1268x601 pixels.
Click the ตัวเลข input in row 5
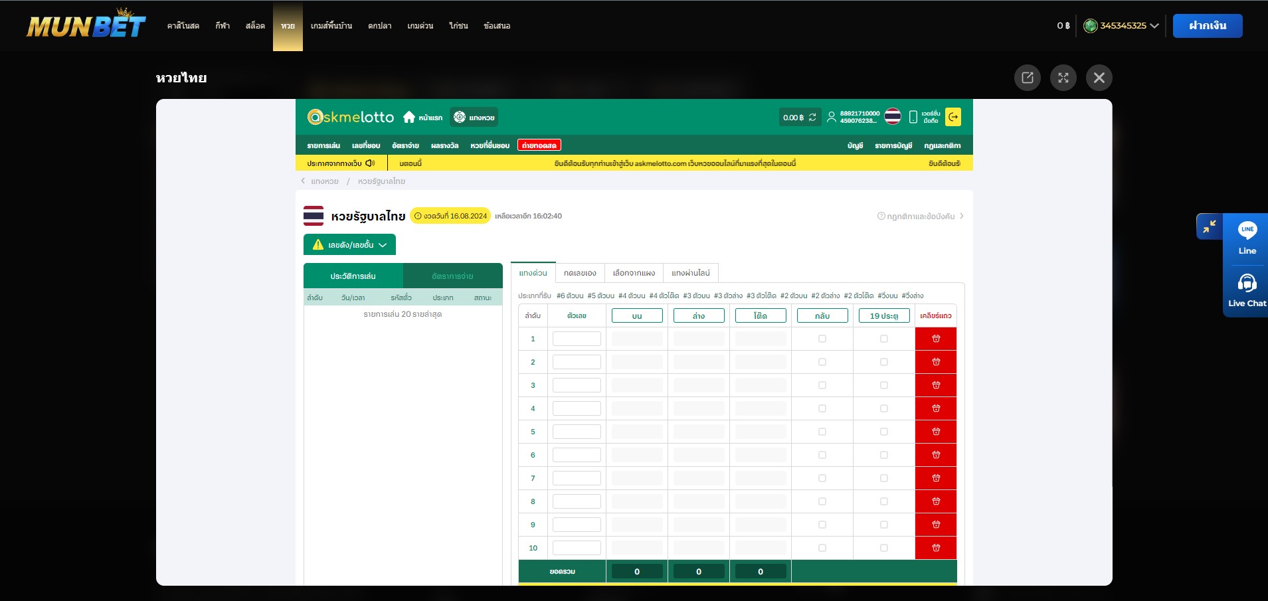click(x=577, y=432)
